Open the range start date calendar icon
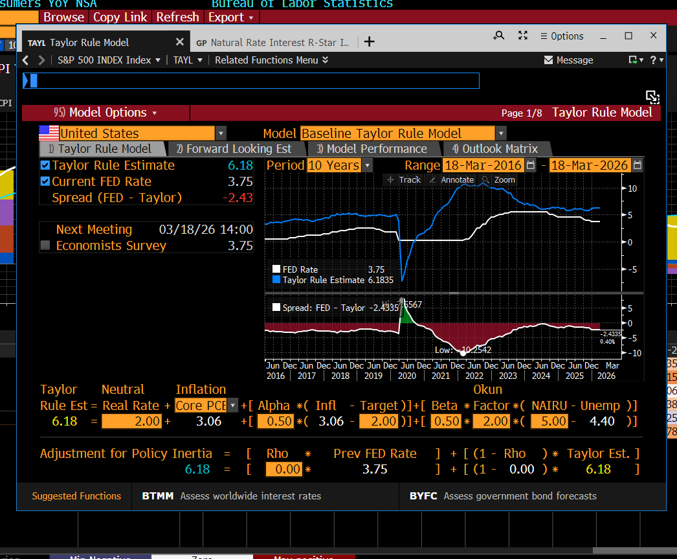 531,165
